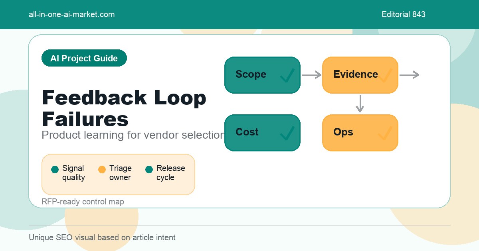Click the down arrow below Evidence
The height and width of the screenshot is (251, 479).
[x=360, y=104]
